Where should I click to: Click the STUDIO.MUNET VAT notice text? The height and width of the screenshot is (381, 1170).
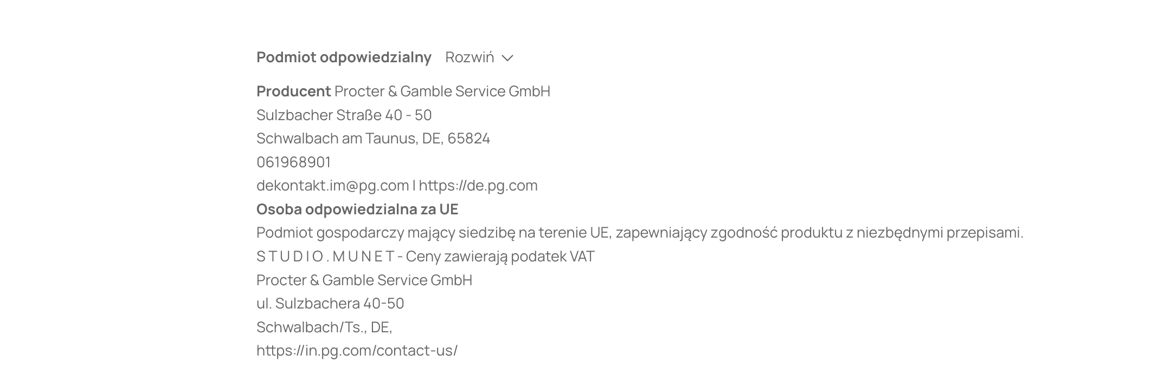(426, 255)
